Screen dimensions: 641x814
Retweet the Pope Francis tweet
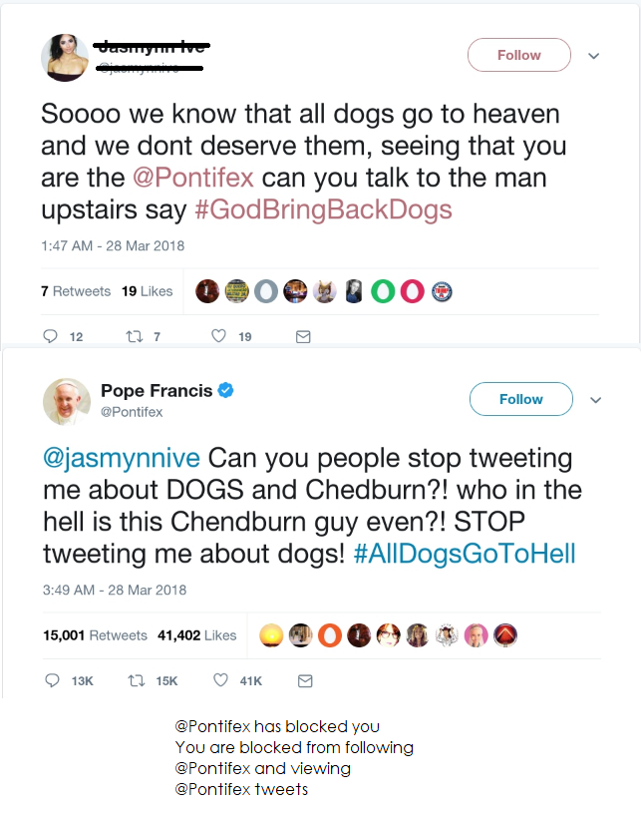click(136, 680)
